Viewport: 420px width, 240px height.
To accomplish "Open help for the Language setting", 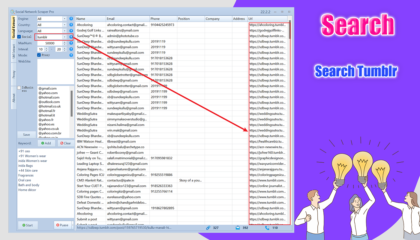I will [71, 31].
